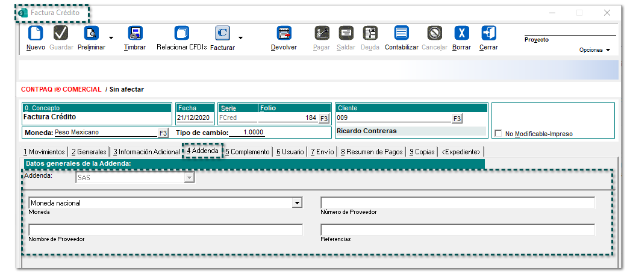The image size is (627, 279).
Task: Expand the arrow next to Preliminar
Action: tap(111, 37)
